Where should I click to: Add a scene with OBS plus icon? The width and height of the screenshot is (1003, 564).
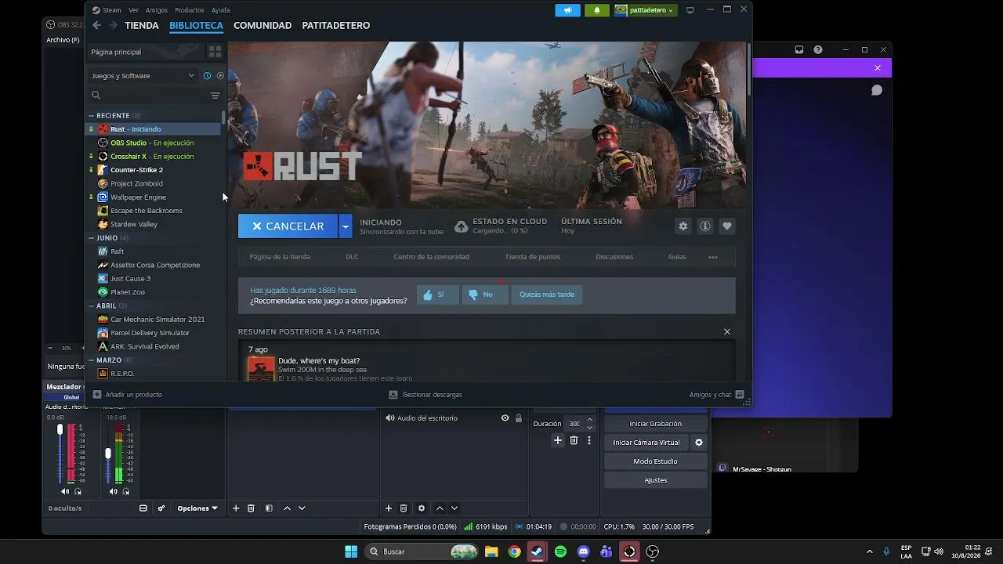tap(236, 508)
